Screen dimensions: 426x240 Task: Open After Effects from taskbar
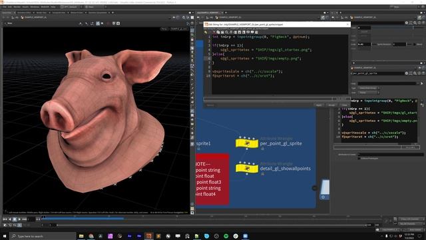[x=130, y=236]
